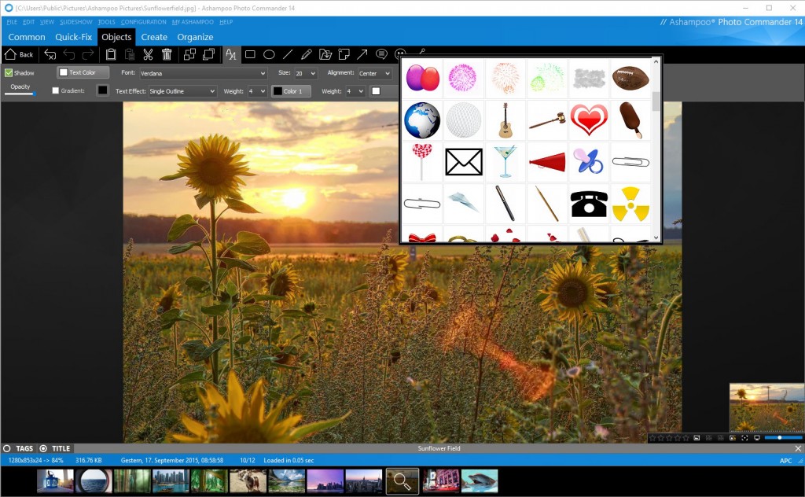Switch to the Quick-Fix tab
This screenshot has height=497, width=805.
click(73, 37)
